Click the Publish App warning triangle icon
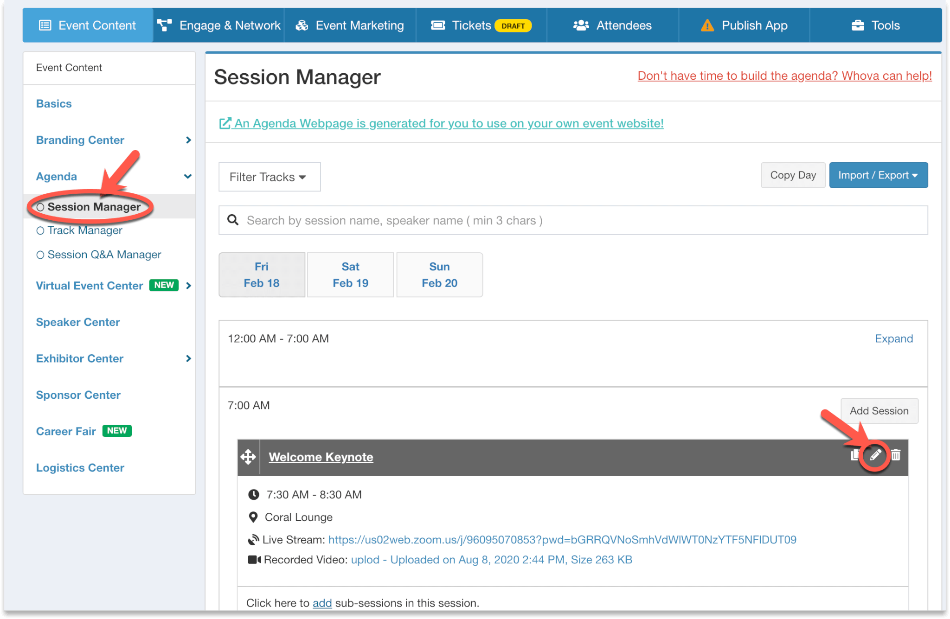The width and height of the screenshot is (950, 619). coord(707,26)
